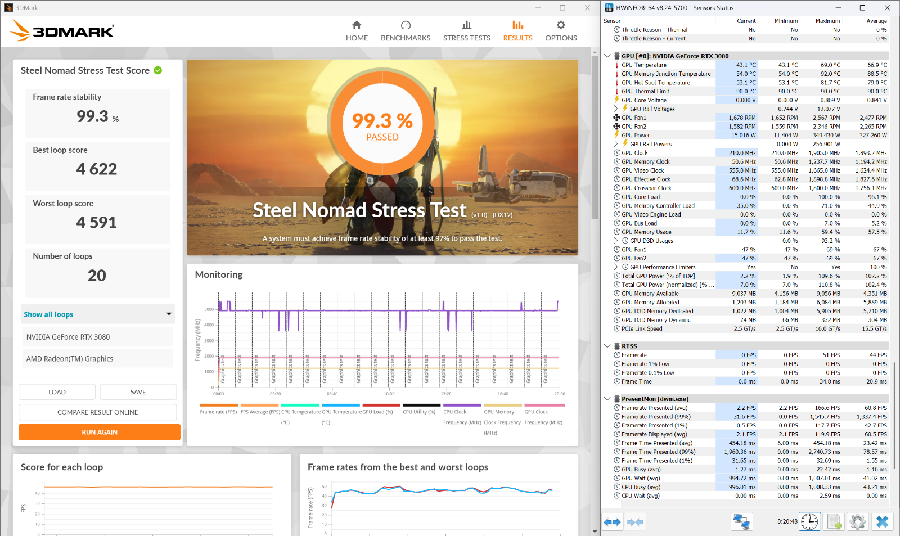Viewport: 900px width, 536px height.
Task: Click the collapse arrows button in HWiNFO
Action: (x=635, y=522)
